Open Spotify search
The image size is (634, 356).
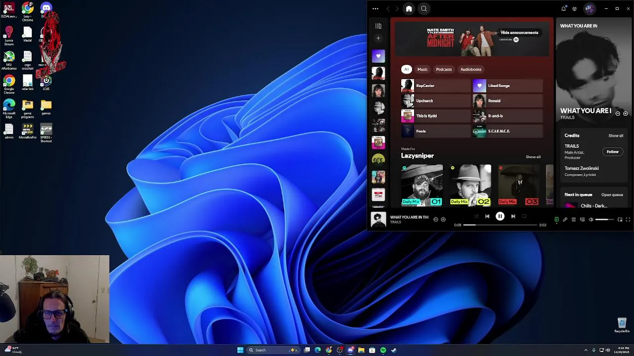click(x=424, y=8)
